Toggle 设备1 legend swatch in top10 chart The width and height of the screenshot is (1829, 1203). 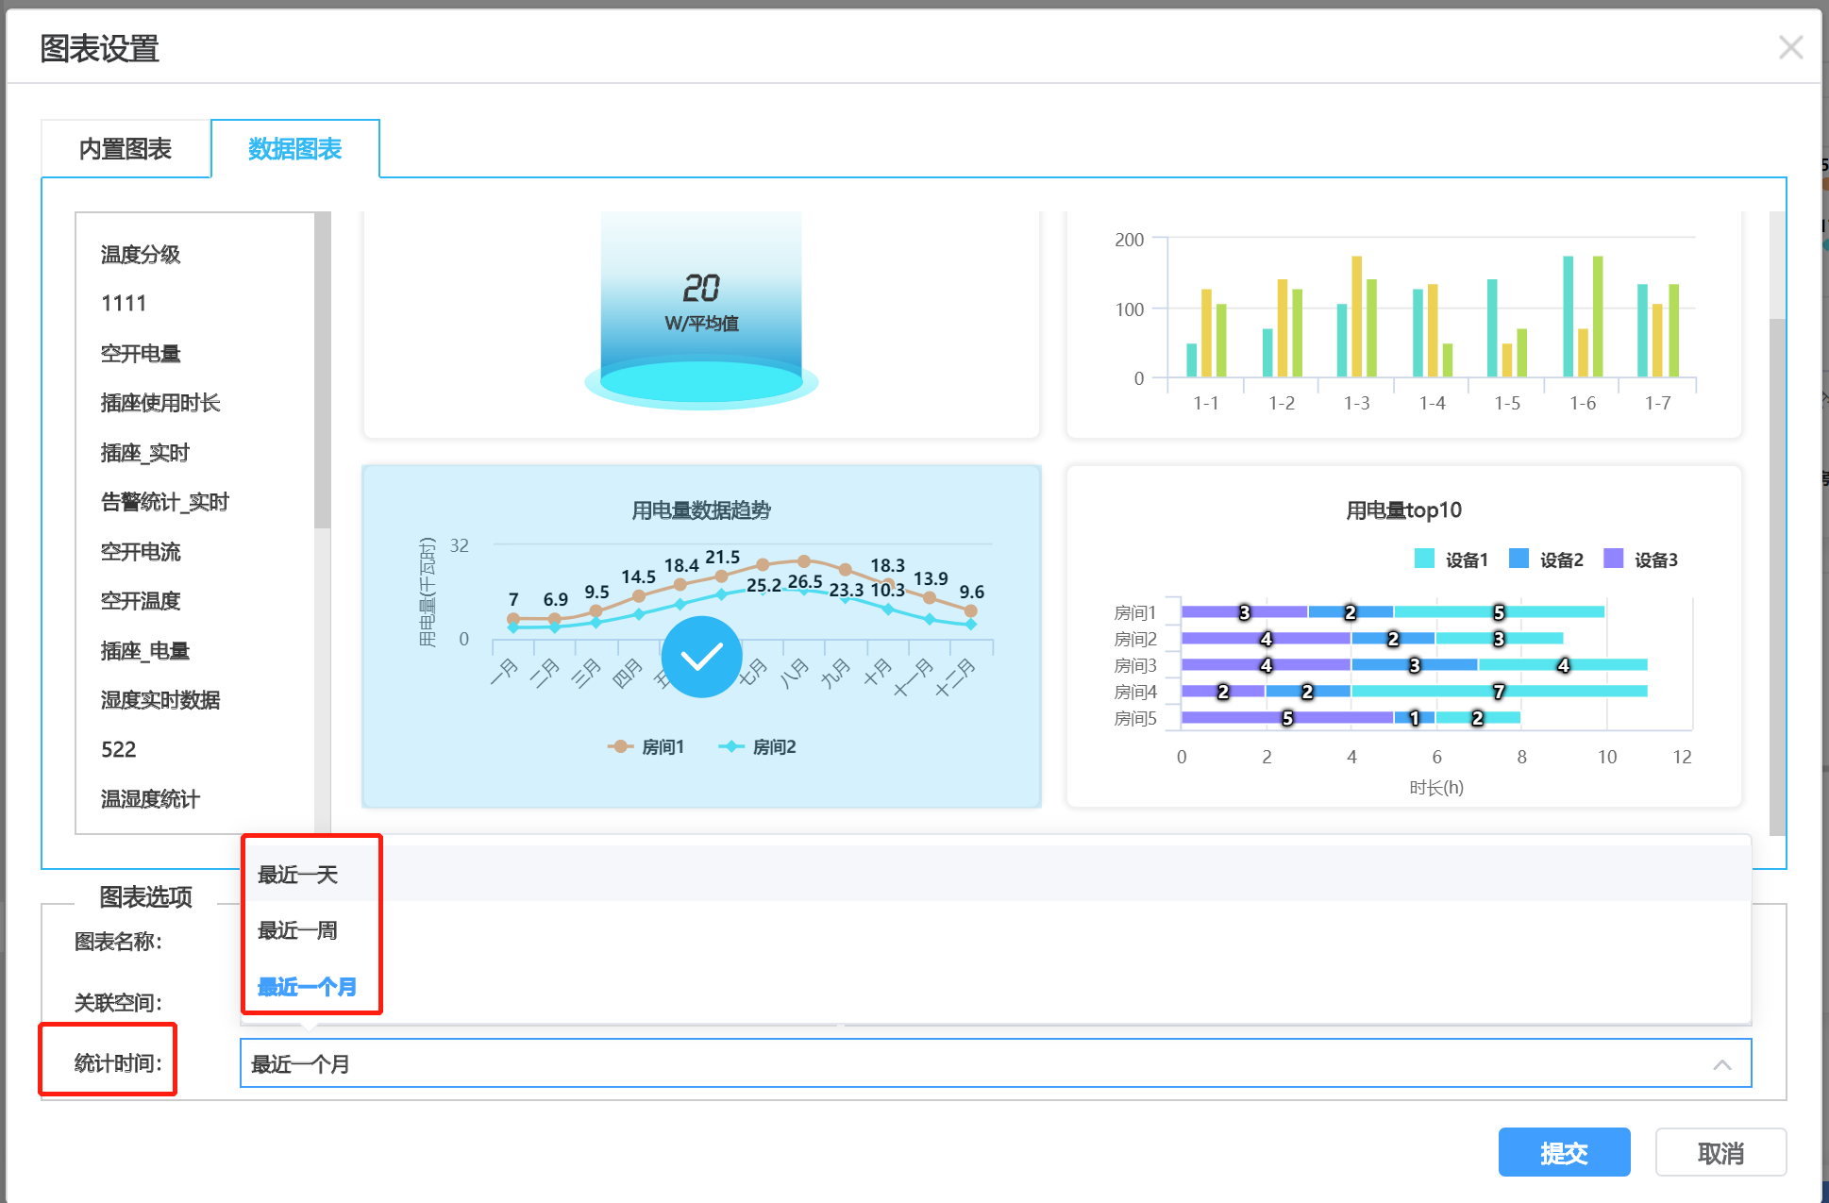point(1425,559)
